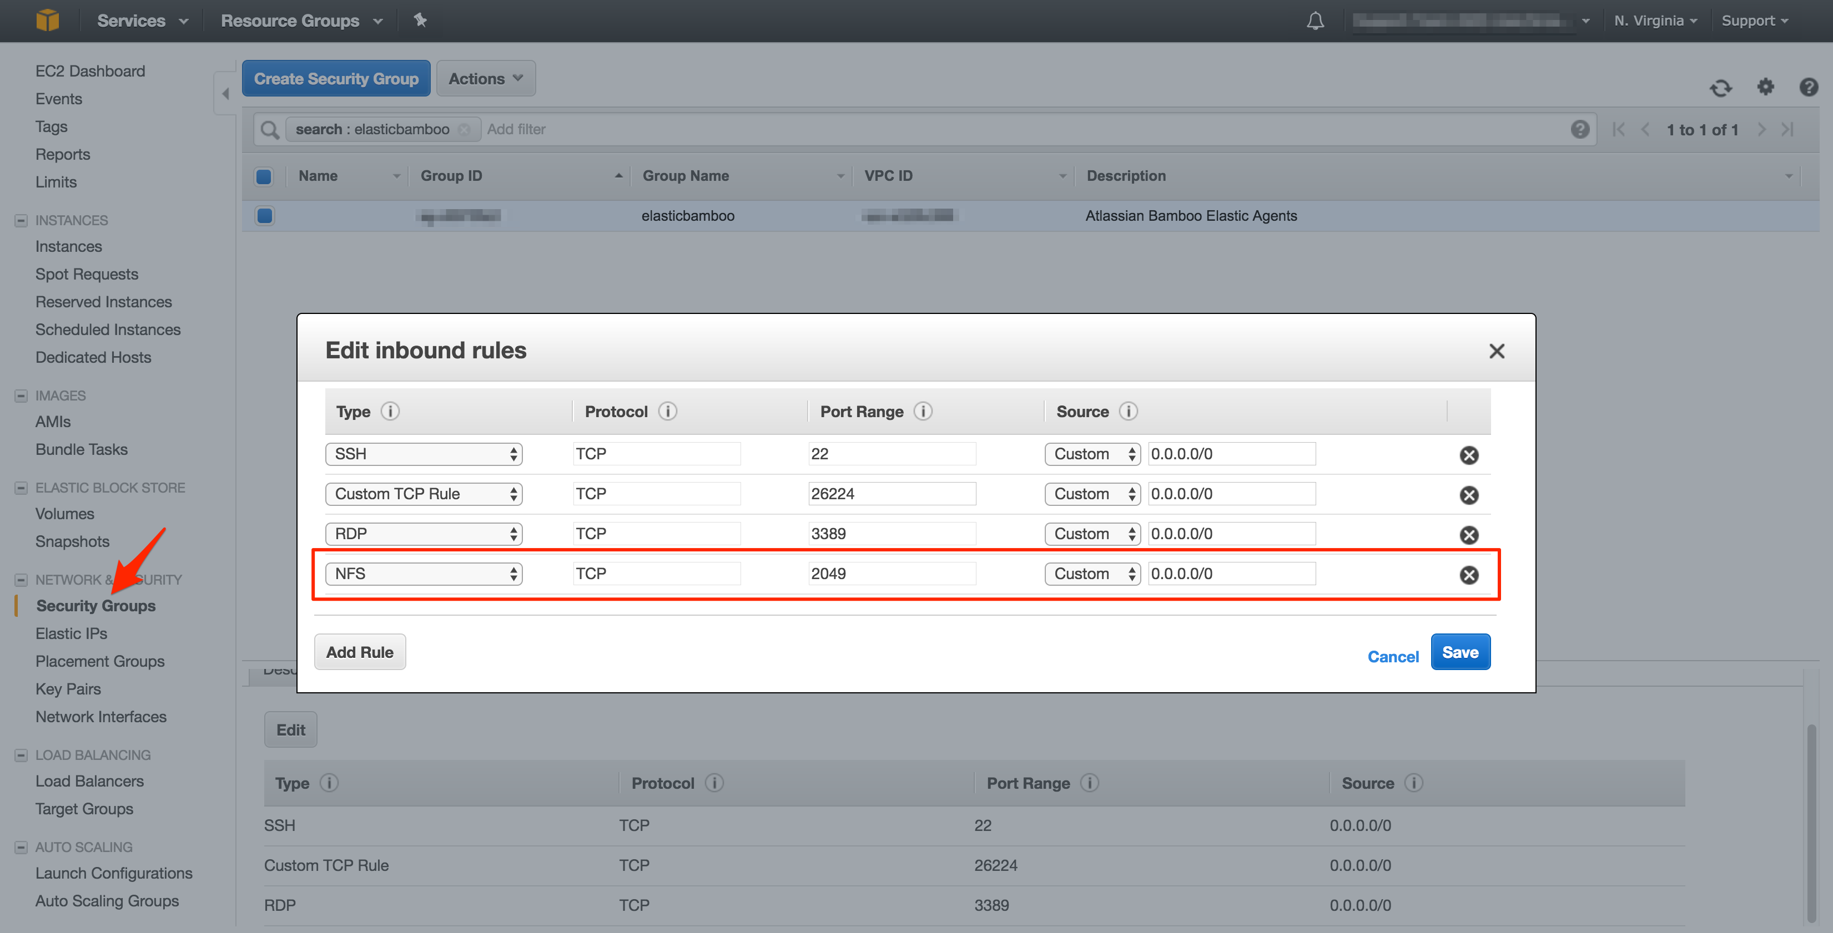This screenshot has height=933, width=1833.
Task: Click the refresh icon in top right
Action: 1720,88
